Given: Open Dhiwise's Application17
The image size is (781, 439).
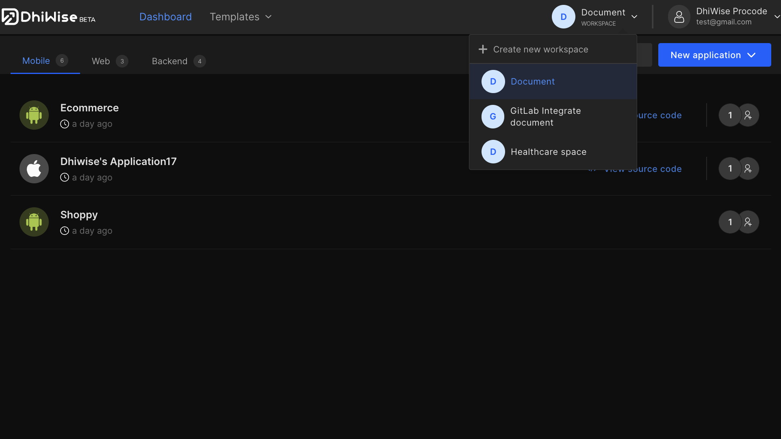Looking at the screenshot, I should click(118, 161).
